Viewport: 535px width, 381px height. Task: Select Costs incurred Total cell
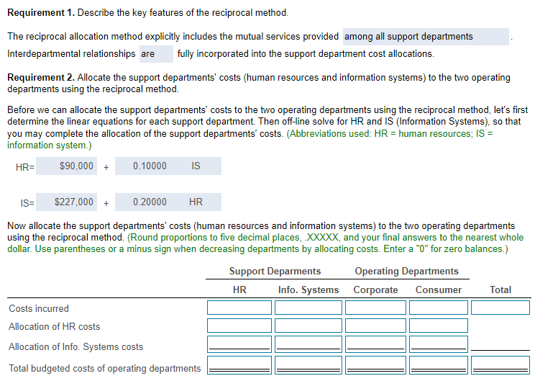(x=500, y=308)
